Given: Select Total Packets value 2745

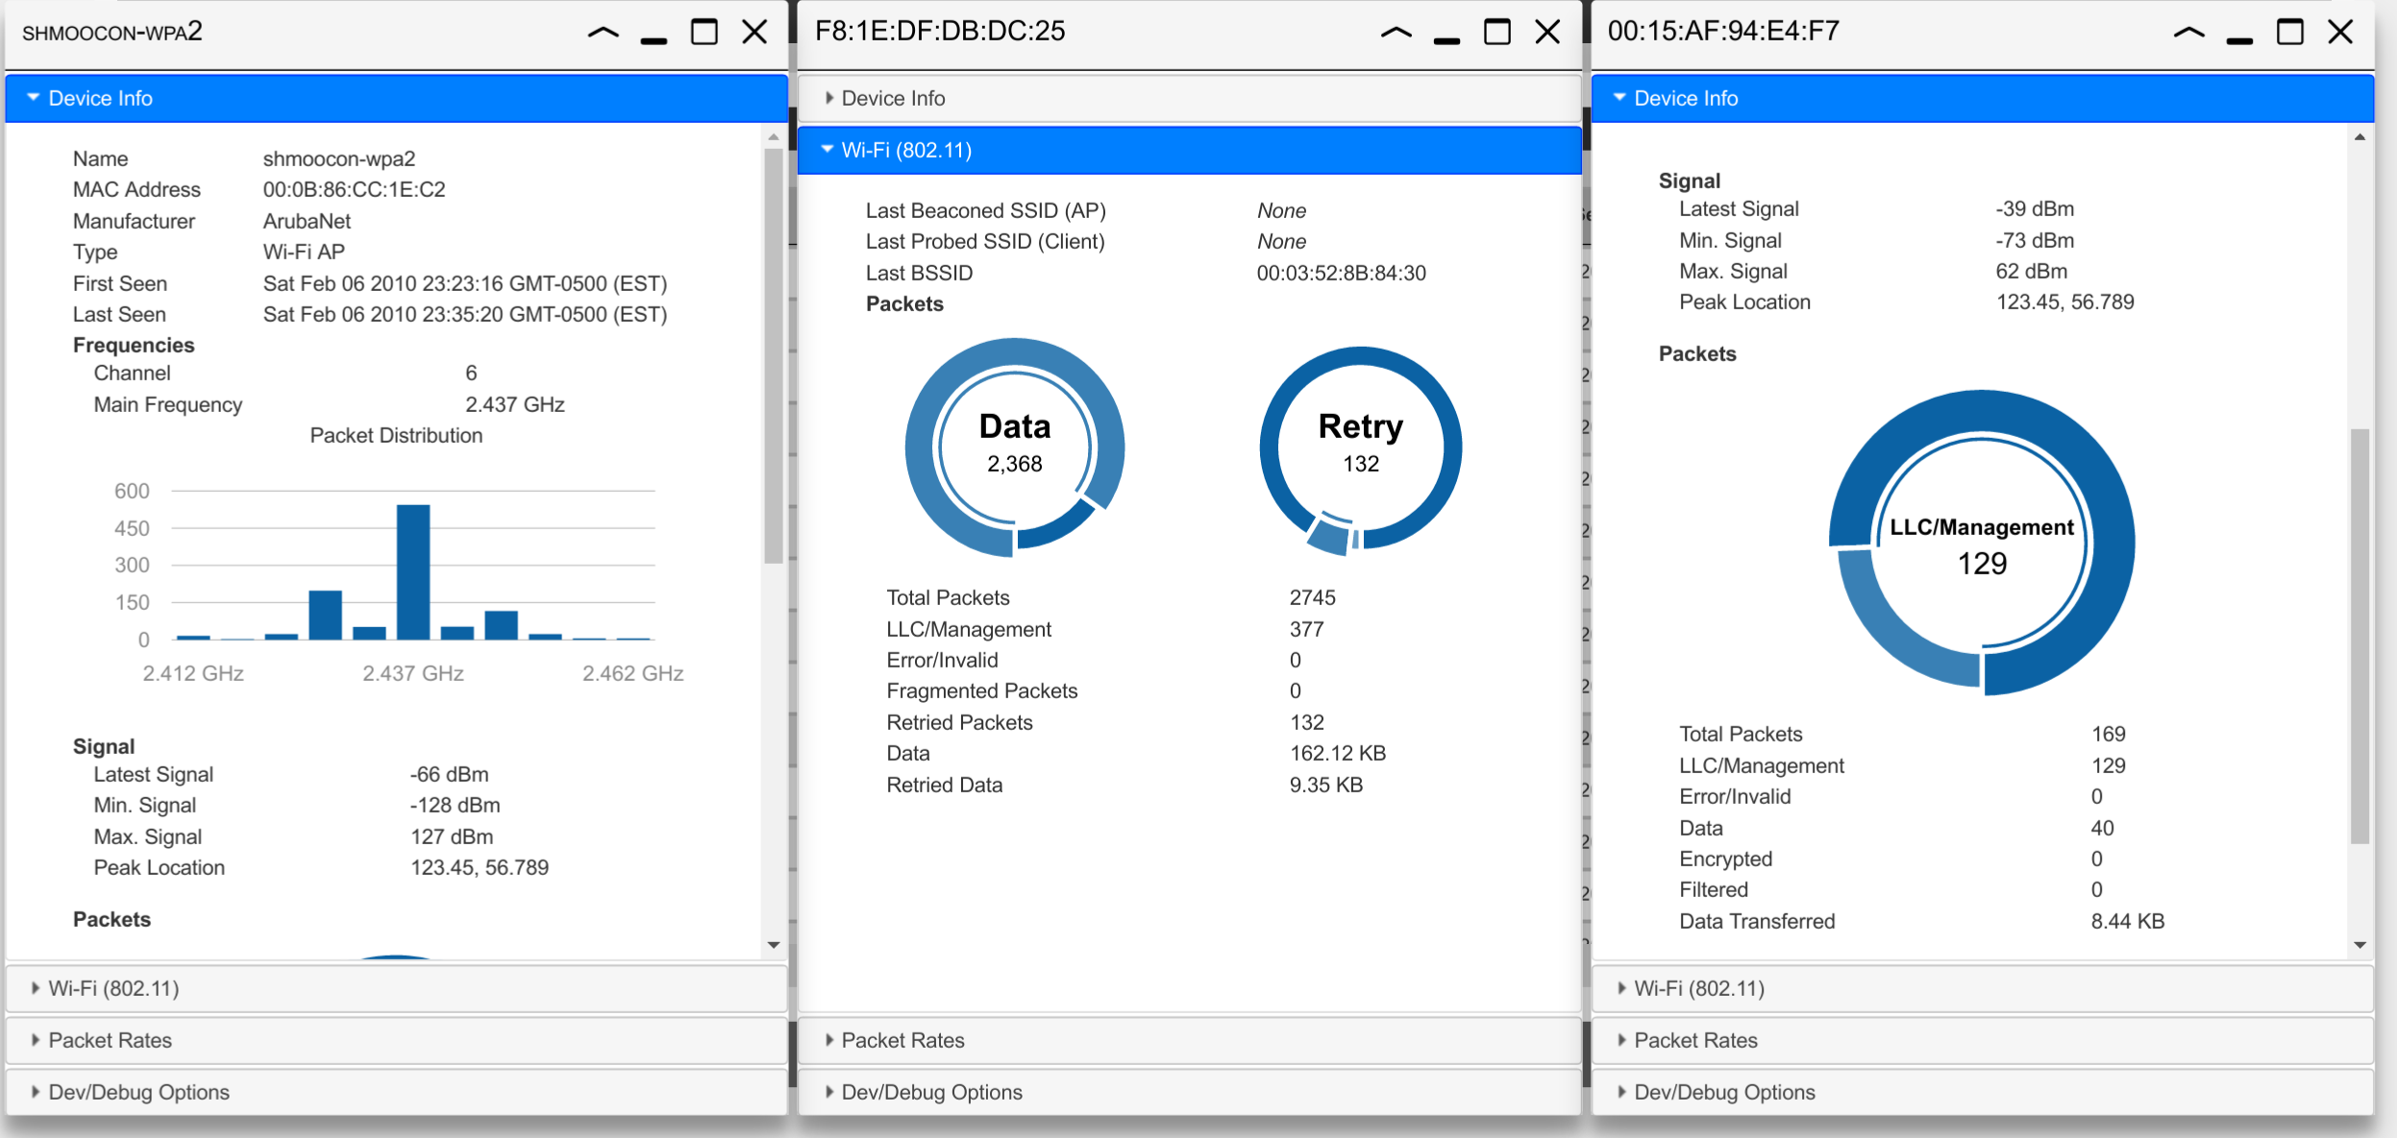Looking at the screenshot, I should pos(1313,597).
